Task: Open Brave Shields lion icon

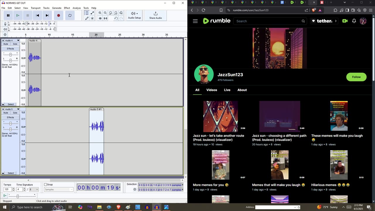Action: (x=313, y=10)
